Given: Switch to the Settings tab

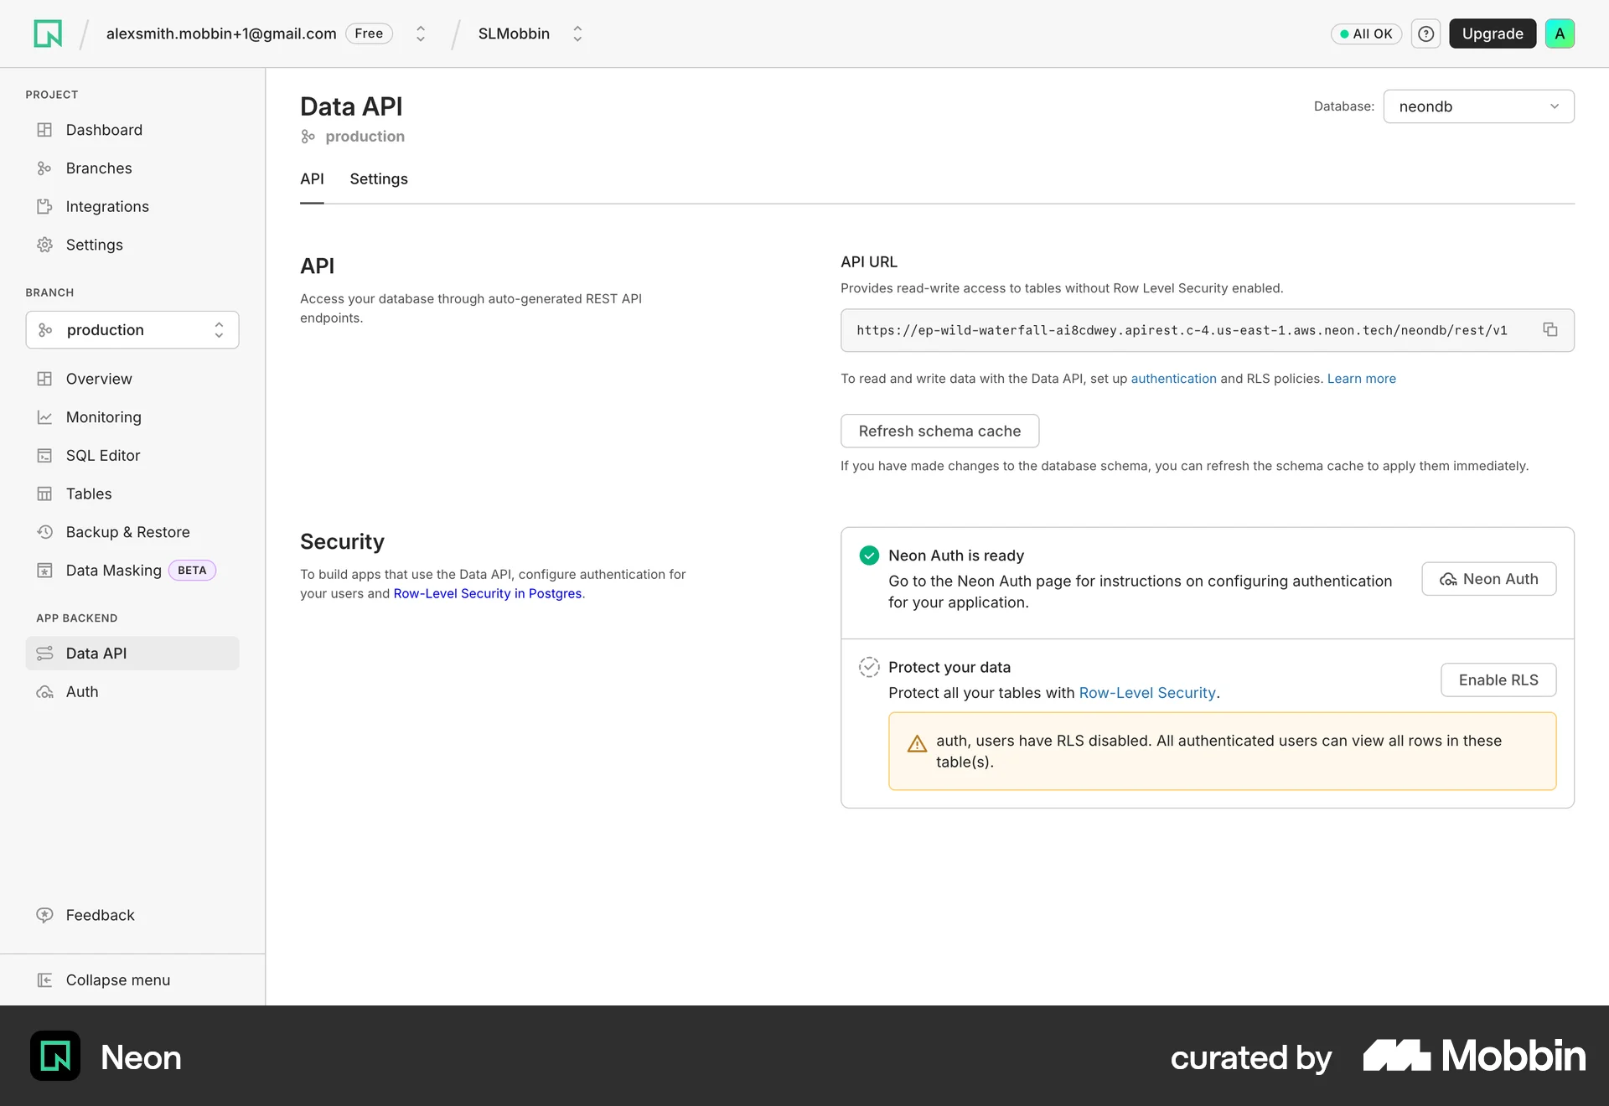Looking at the screenshot, I should click(379, 179).
